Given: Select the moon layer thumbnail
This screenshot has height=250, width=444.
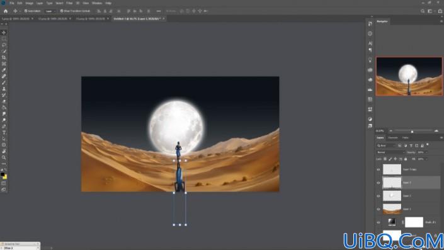Looking at the screenshot, I should tap(392, 196).
